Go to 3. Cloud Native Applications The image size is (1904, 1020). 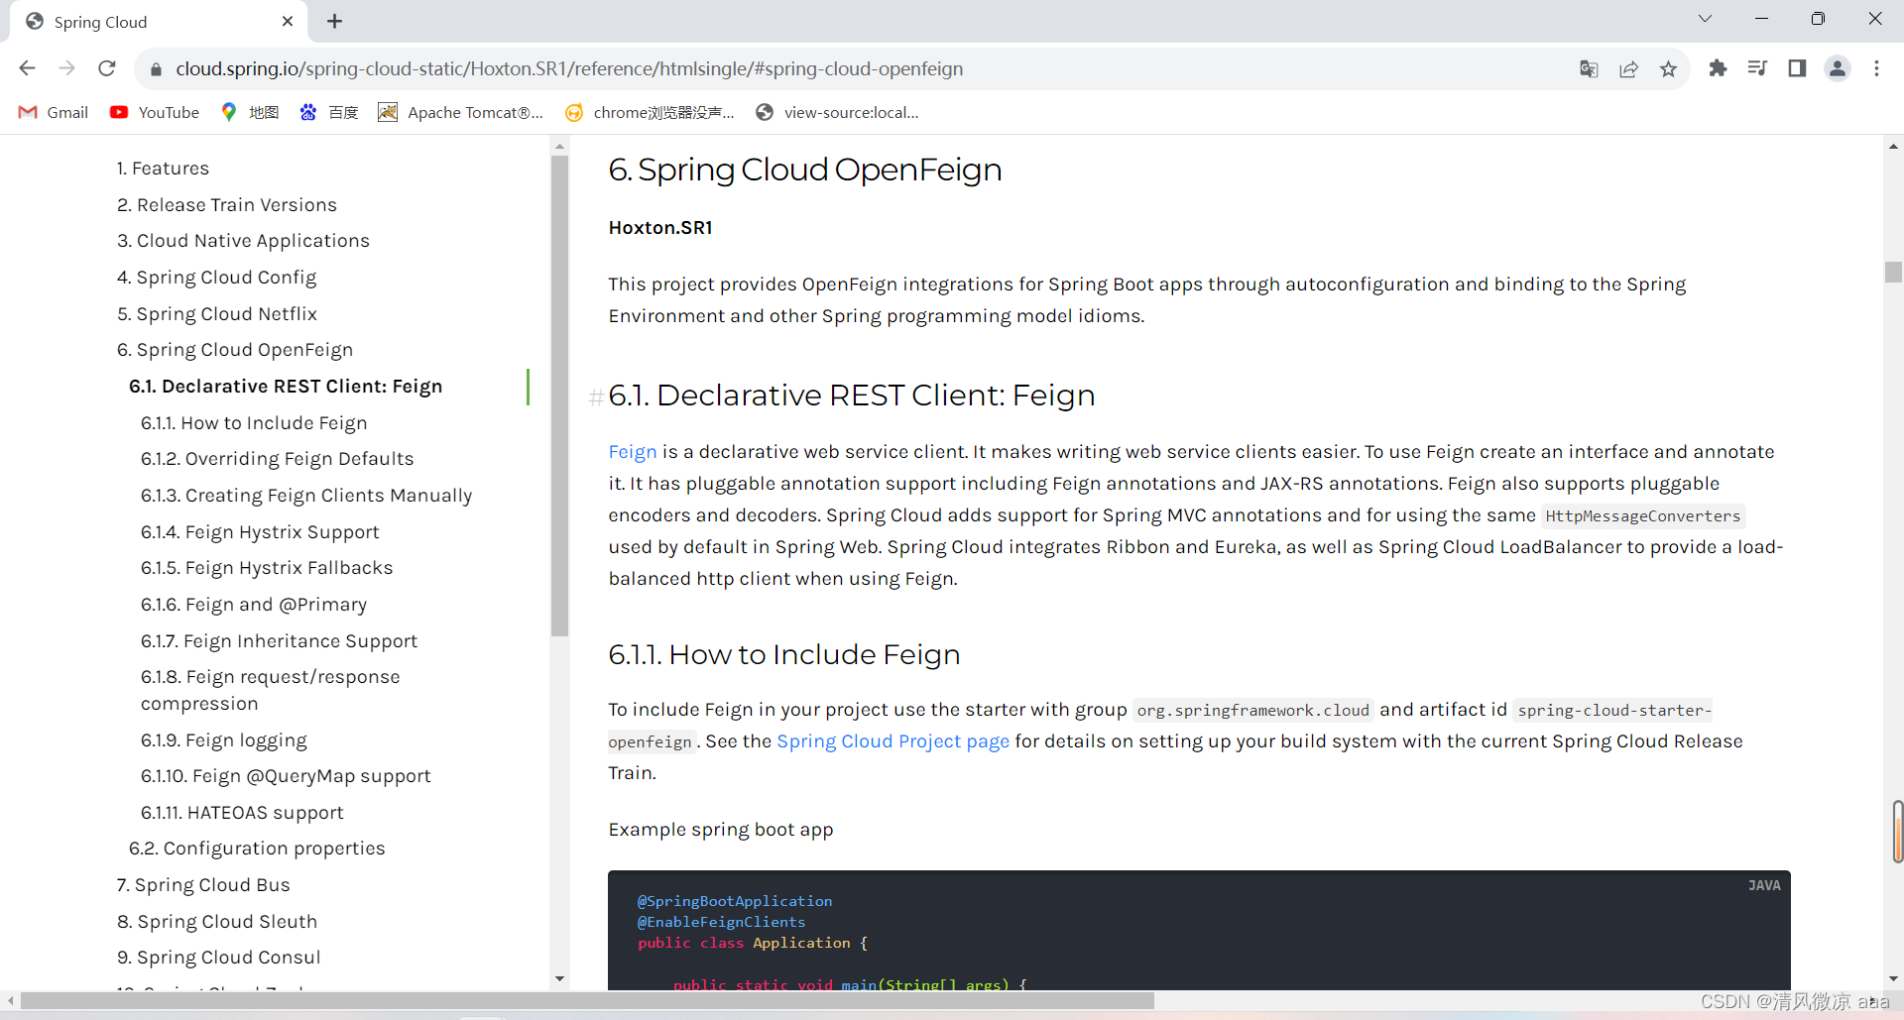pos(243,241)
